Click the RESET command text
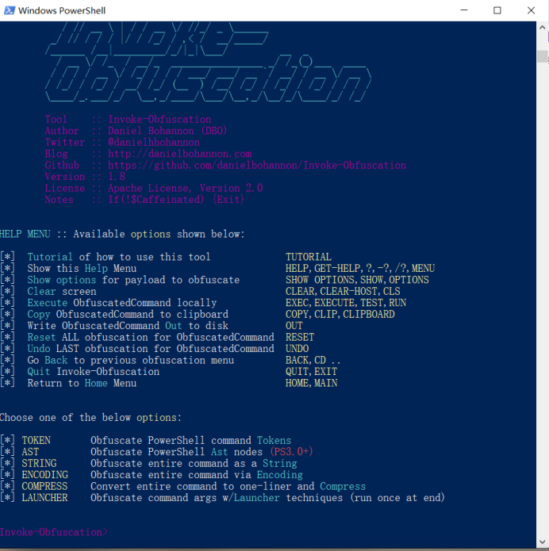The width and height of the screenshot is (549, 551). point(300,338)
